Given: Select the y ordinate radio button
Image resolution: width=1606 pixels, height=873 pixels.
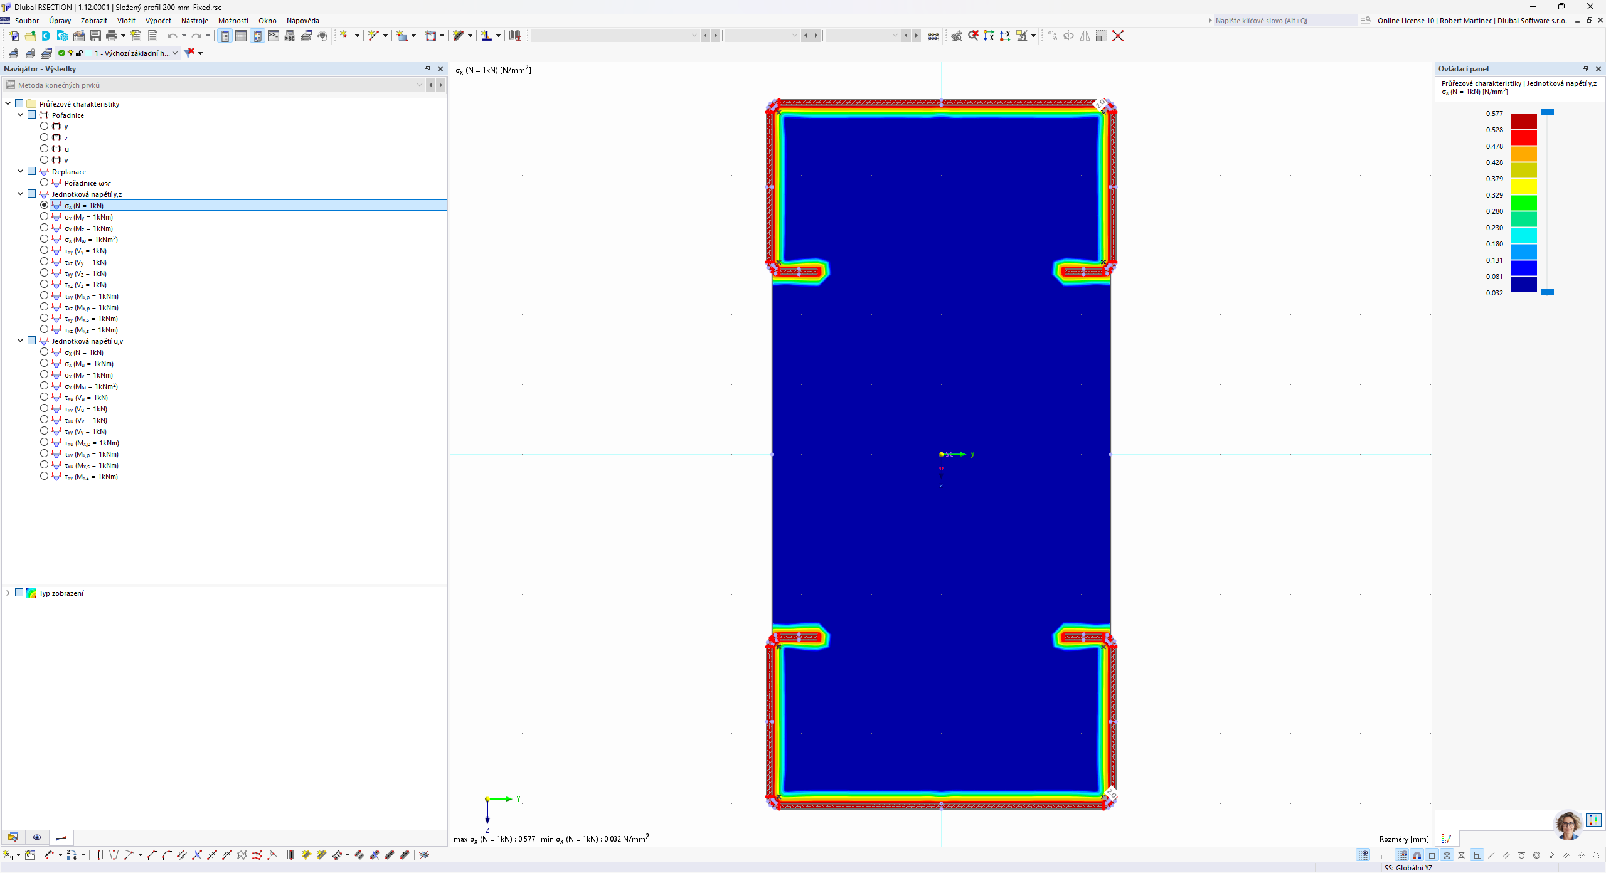Looking at the screenshot, I should [x=44, y=126].
